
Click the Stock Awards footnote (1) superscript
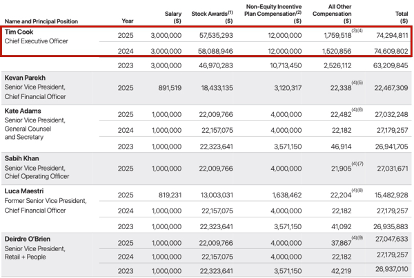230,12
